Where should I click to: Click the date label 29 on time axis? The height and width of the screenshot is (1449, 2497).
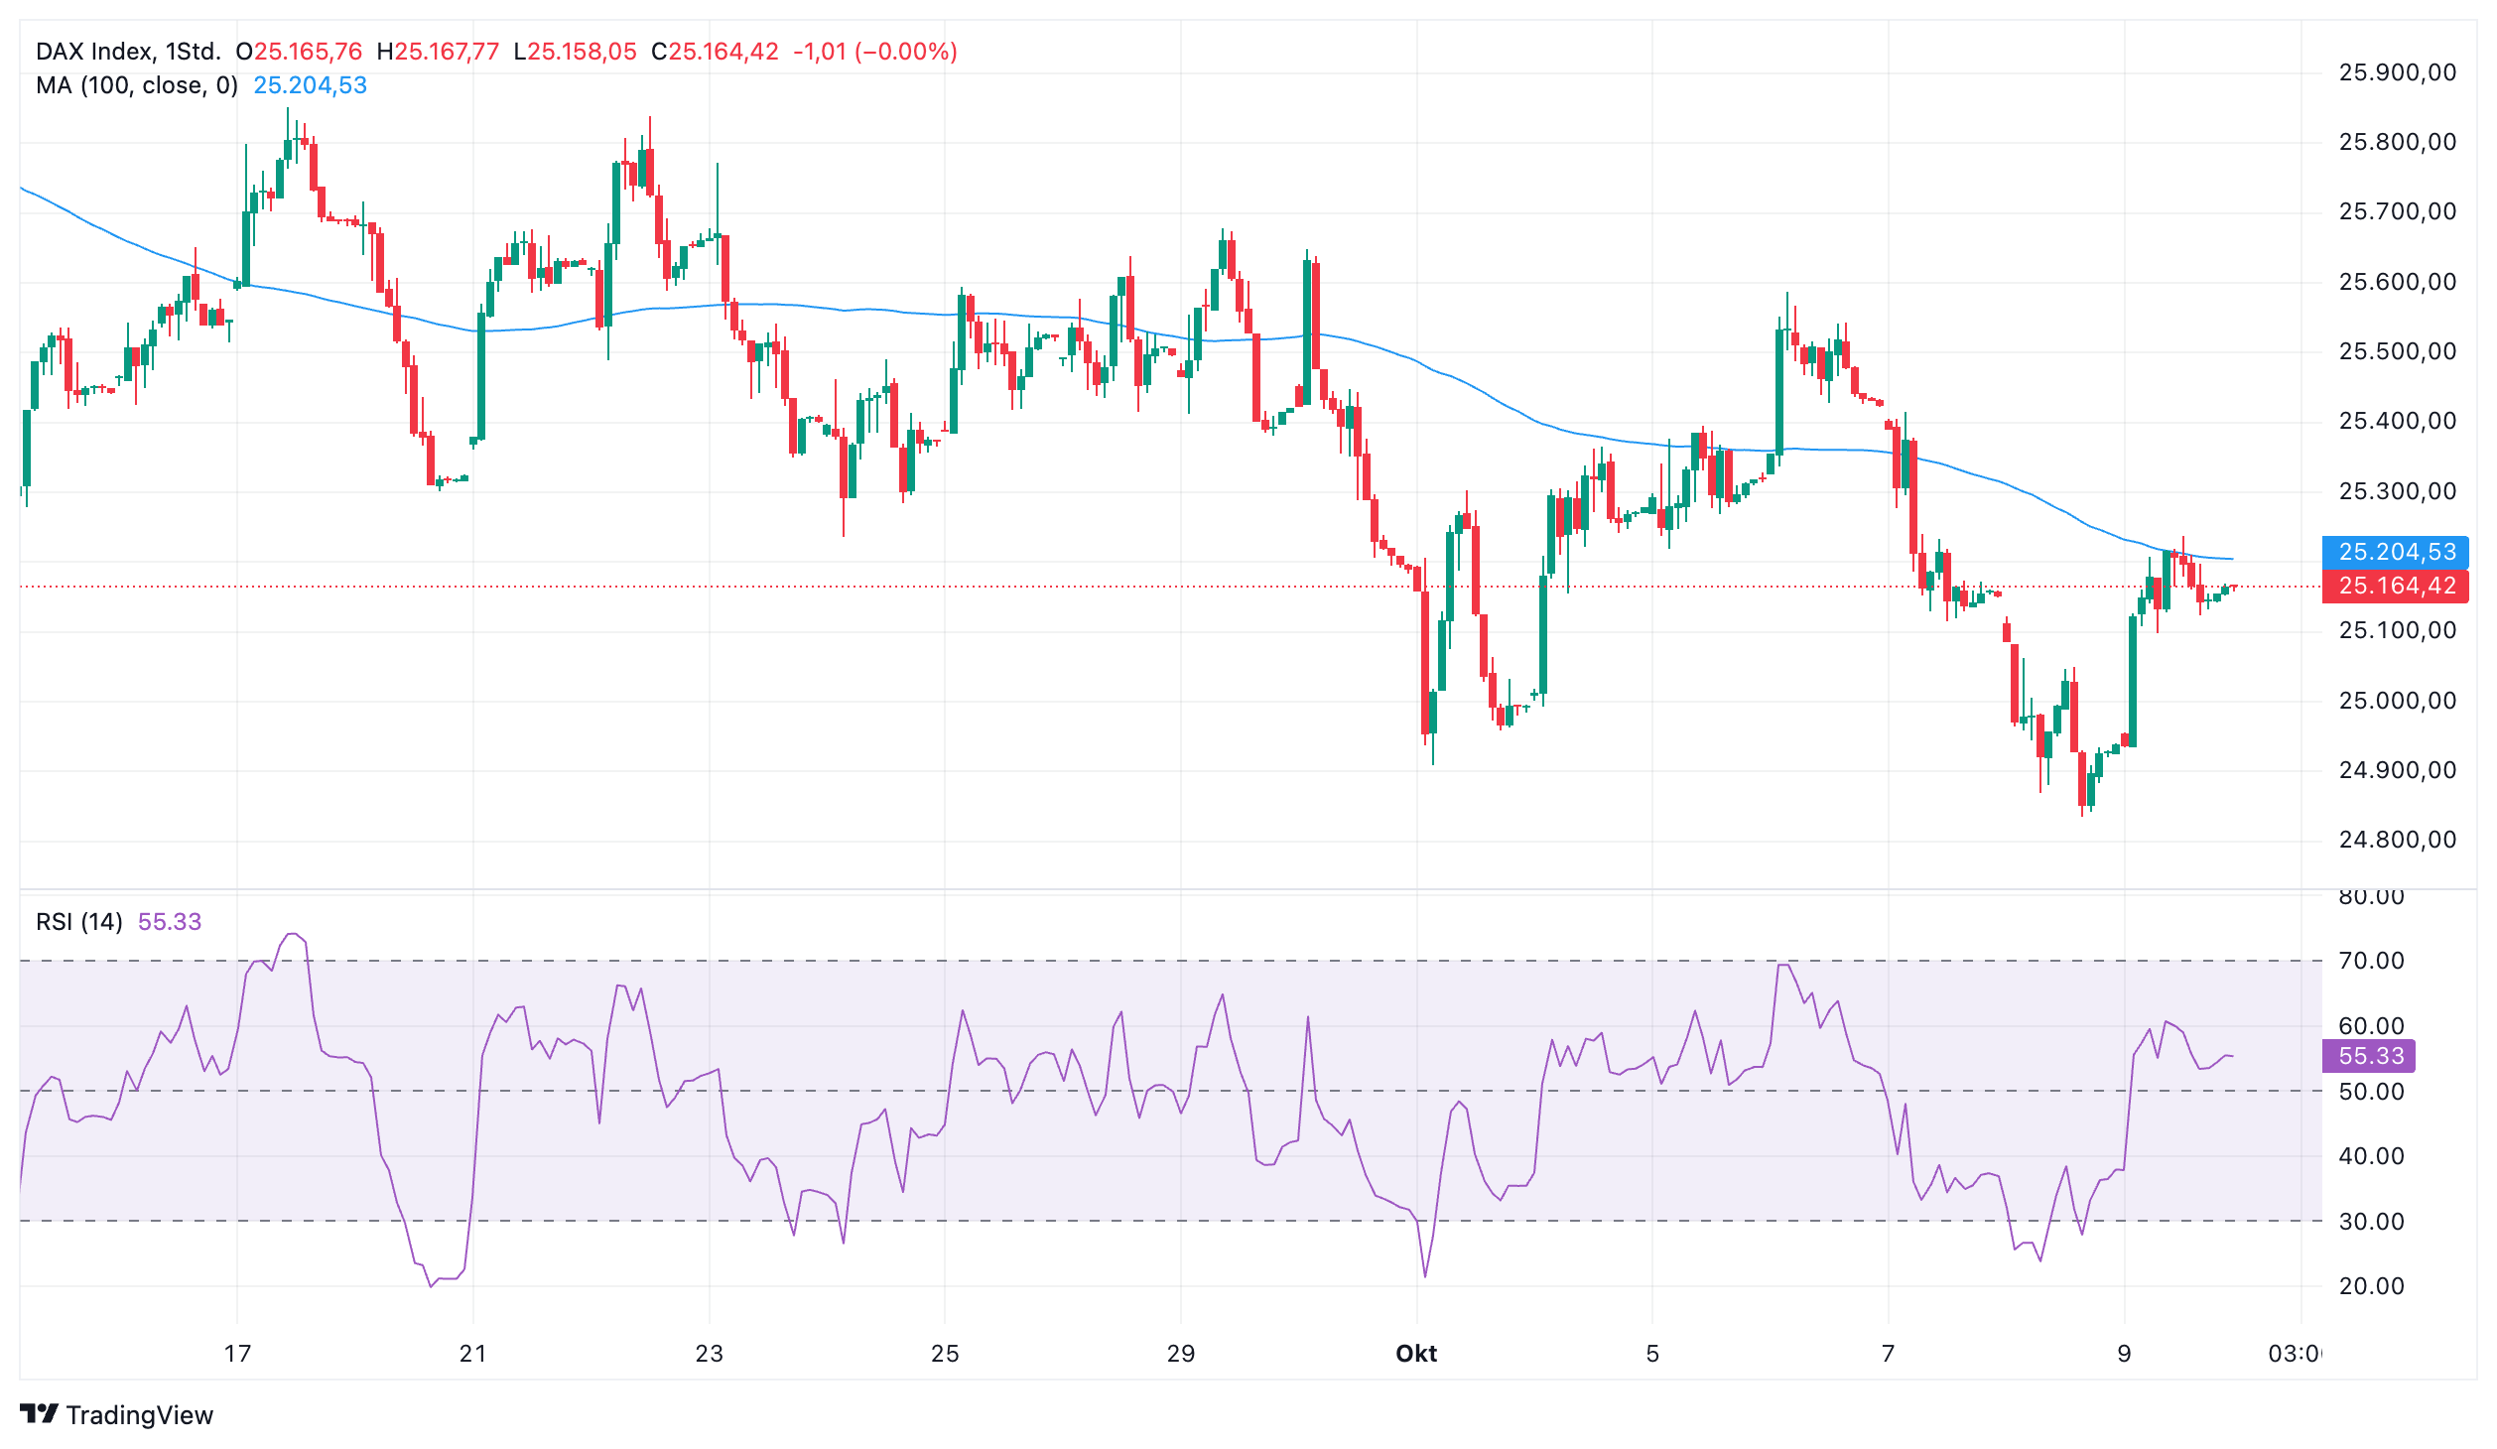click(1181, 1354)
